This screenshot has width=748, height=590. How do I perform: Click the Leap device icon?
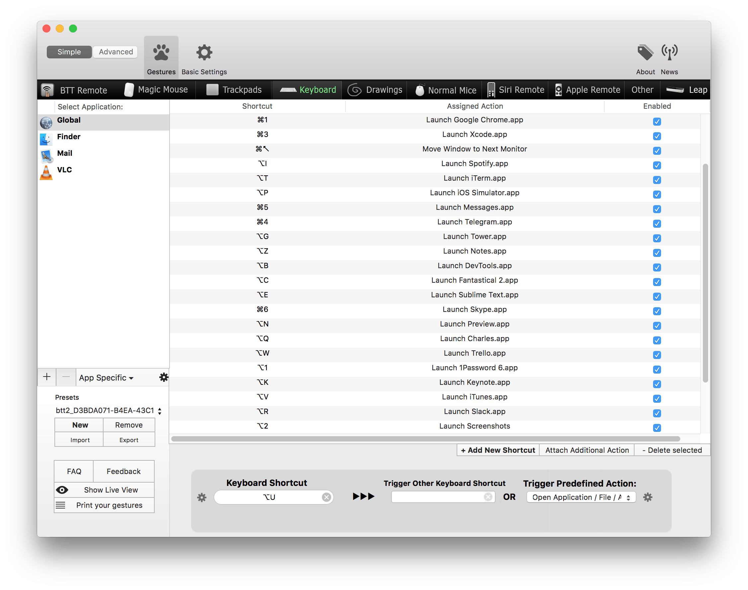point(675,90)
